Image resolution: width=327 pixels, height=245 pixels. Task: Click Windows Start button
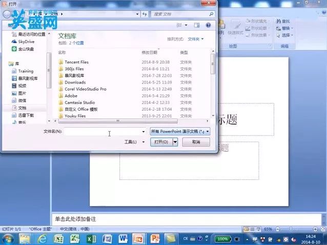point(8,239)
